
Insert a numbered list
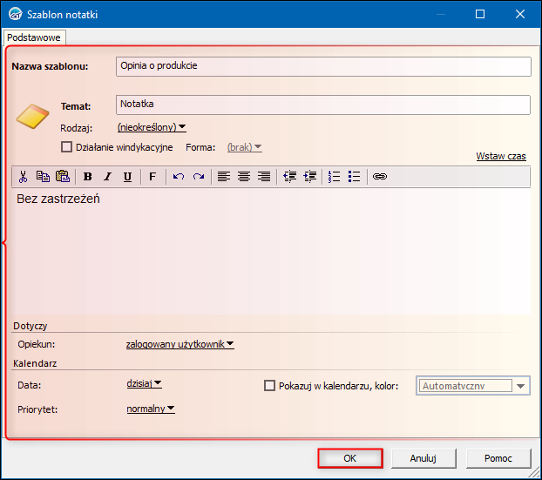335,177
